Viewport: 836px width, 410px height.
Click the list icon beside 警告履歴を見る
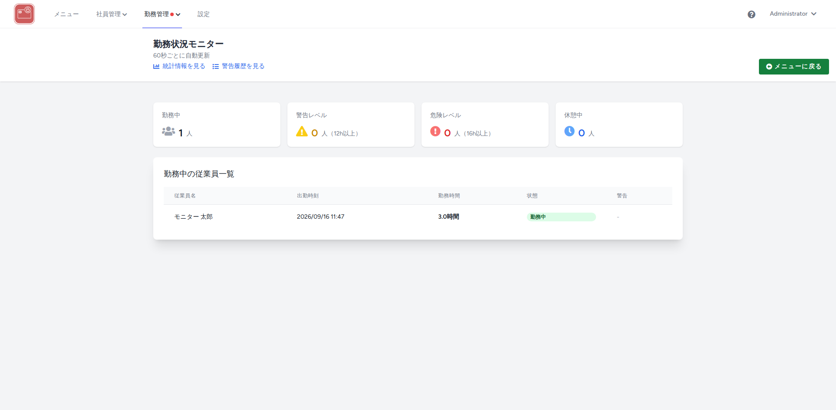(216, 66)
